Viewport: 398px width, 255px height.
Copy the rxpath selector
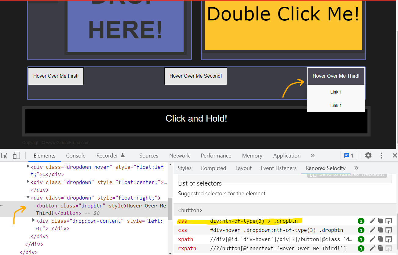(x=380, y=248)
